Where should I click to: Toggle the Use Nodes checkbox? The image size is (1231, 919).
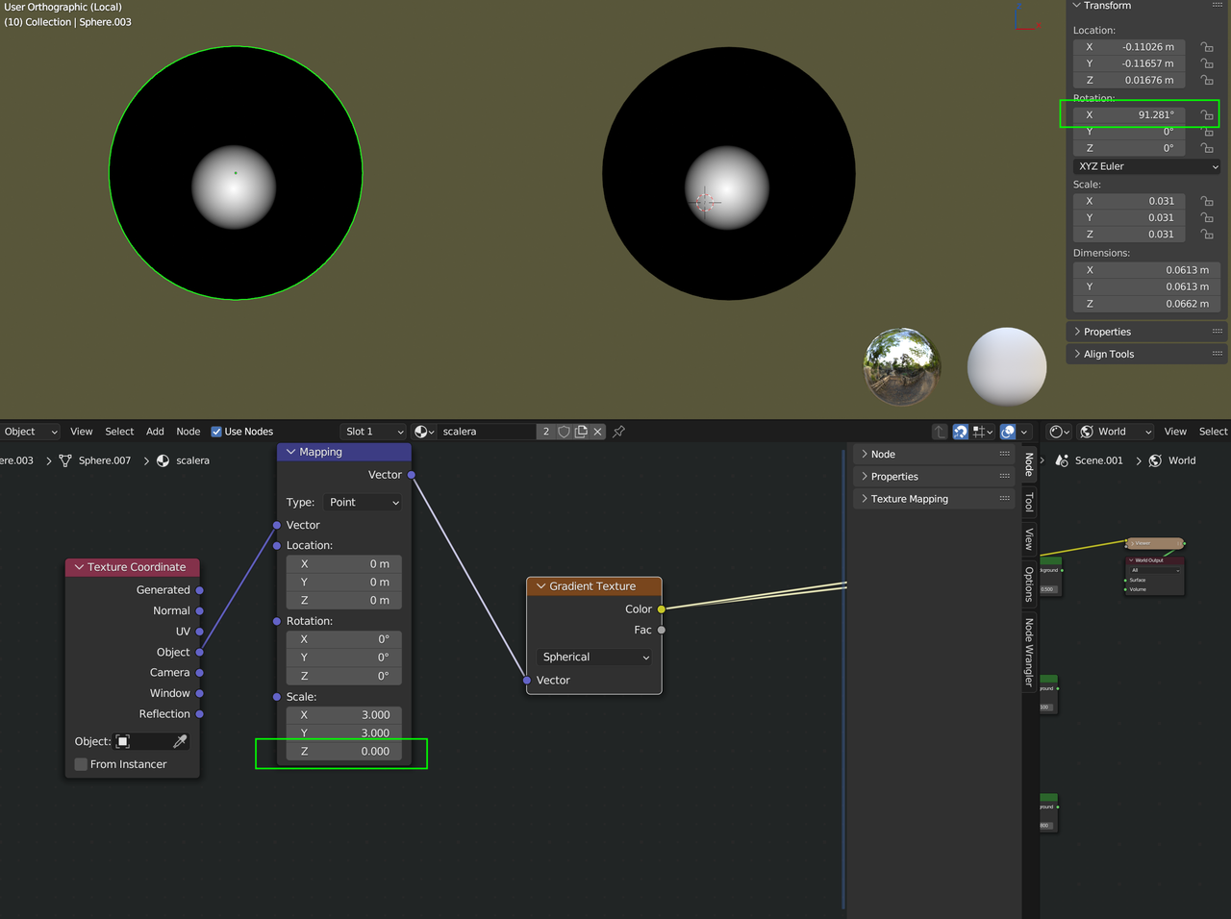pyautogui.click(x=216, y=432)
